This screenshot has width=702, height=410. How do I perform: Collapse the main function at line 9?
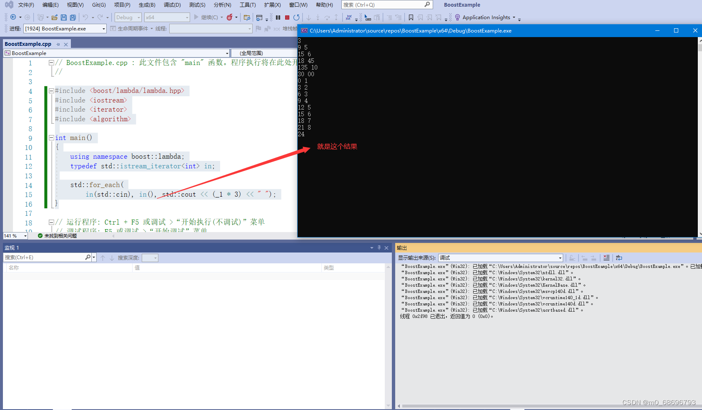tap(51, 137)
